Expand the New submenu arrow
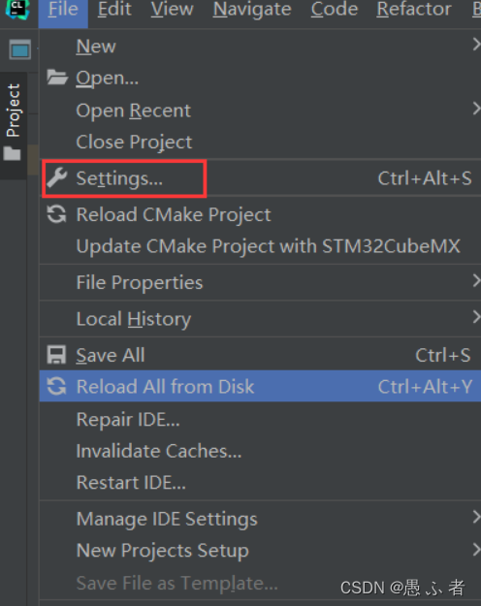Viewport: 481px width, 606px height. pos(476,46)
